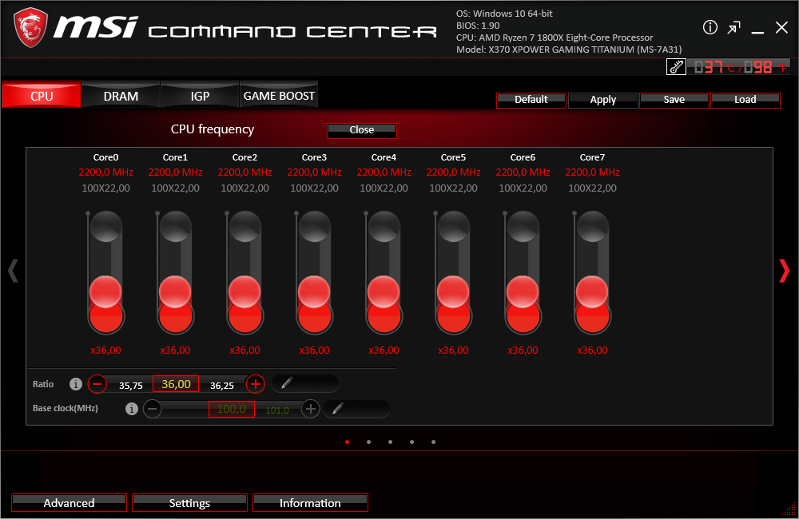Image resolution: width=799 pixels, height=519 pixels.
Task: Go to previous page with left arrow
Action: coord(14,271)
